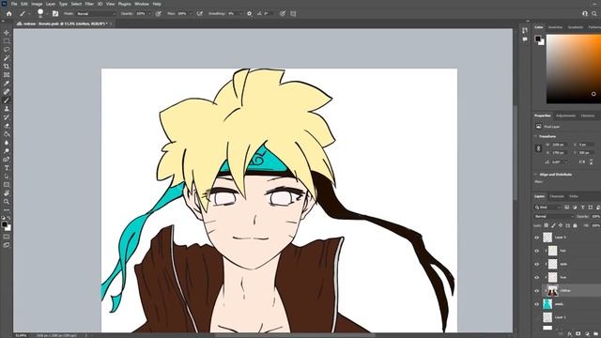Image resolution: width=601 pixels, height=338 pixels.
Task: Collapse the Align and Distribute section
Action: (536, 175)
